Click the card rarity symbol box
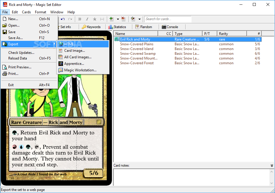Image resolution: width=275 pixels, height=193 pixels. click(x=99, y=122)
